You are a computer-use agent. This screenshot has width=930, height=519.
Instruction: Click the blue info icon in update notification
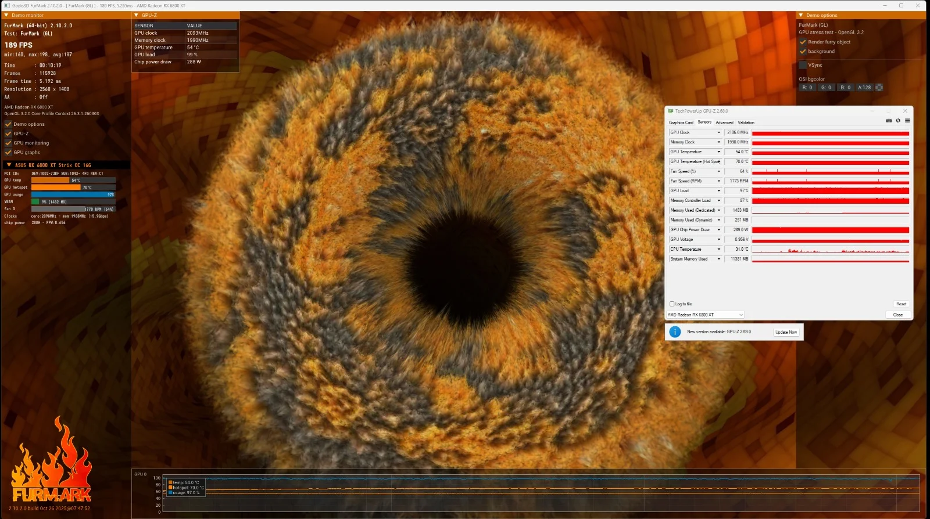[675, 332]
